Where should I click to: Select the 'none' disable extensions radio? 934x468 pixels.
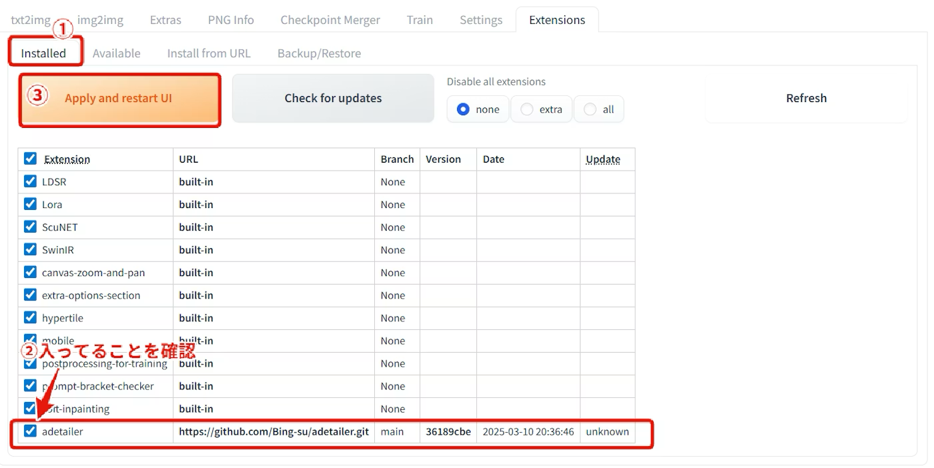(464, 109)
